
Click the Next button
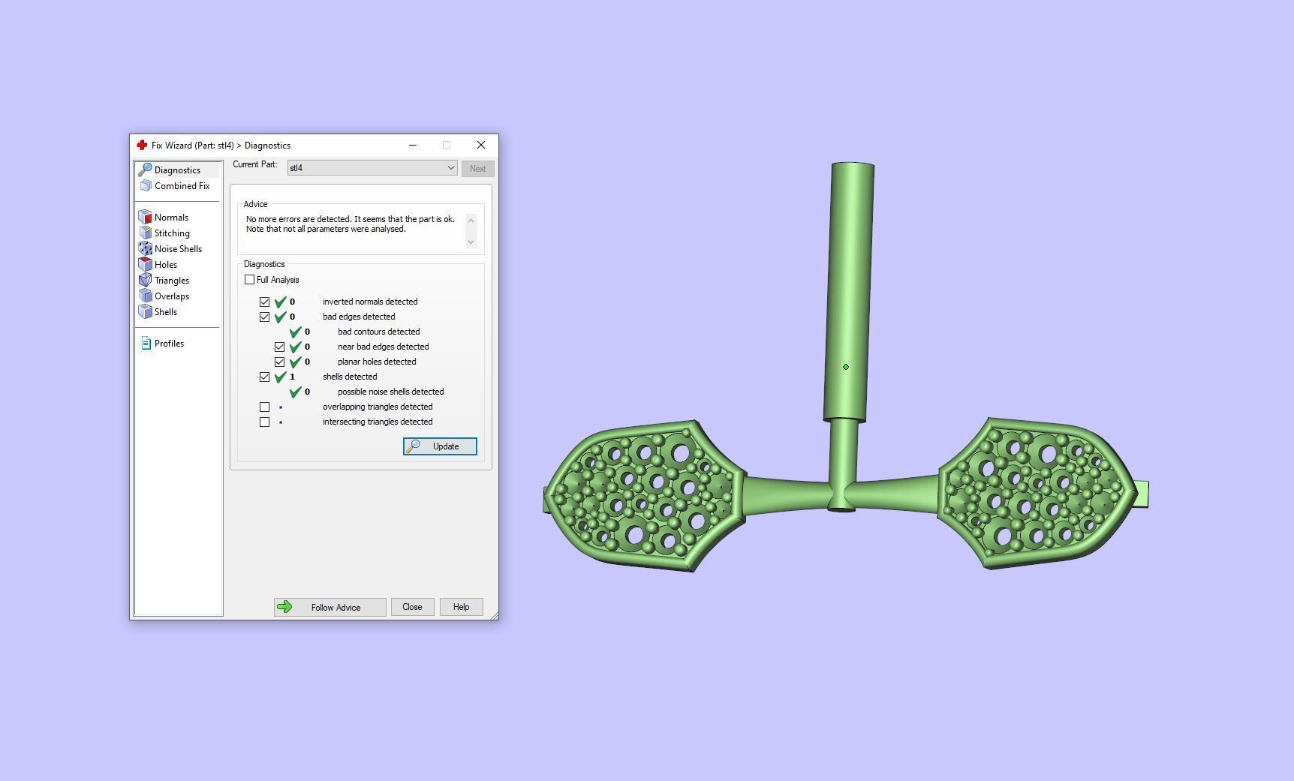click(477, 169)
